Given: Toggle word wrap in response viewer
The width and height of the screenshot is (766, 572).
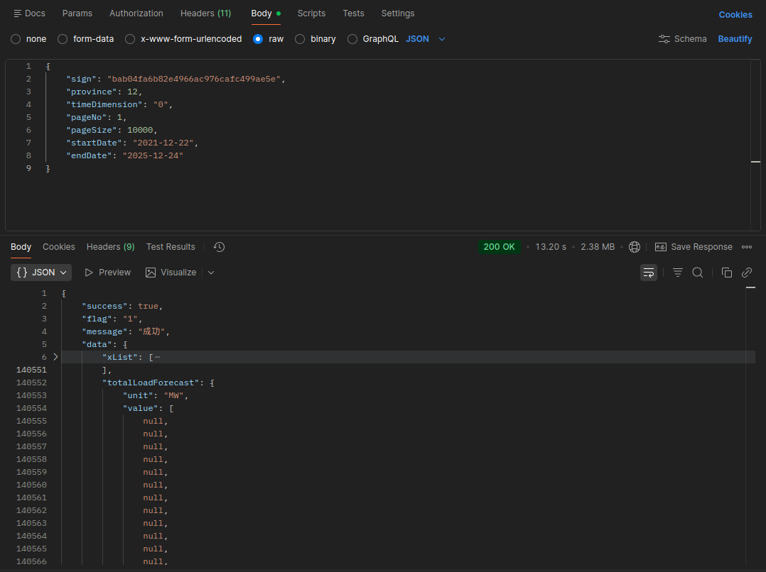Looking at the screenshot, I should pyautogui.click(x=648, y=273).
